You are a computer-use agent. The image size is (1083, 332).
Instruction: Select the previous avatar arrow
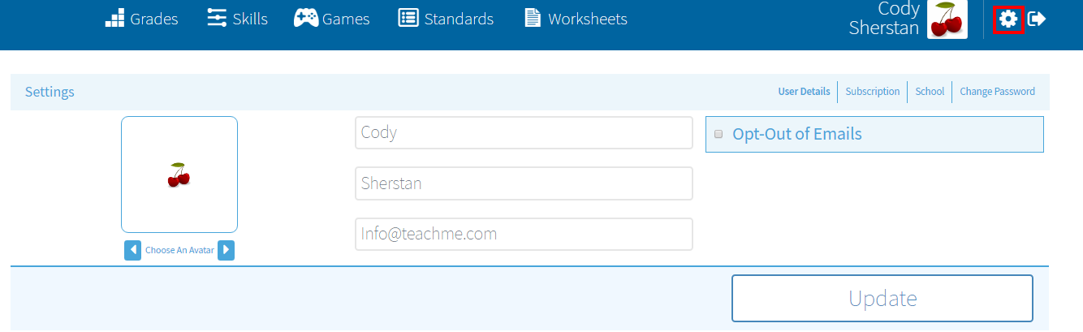[132, 250]
